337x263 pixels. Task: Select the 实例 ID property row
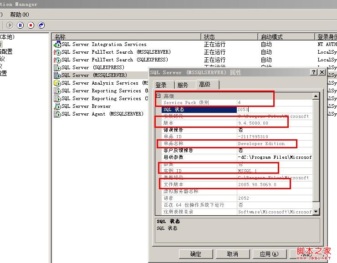(x=237, y=171)
